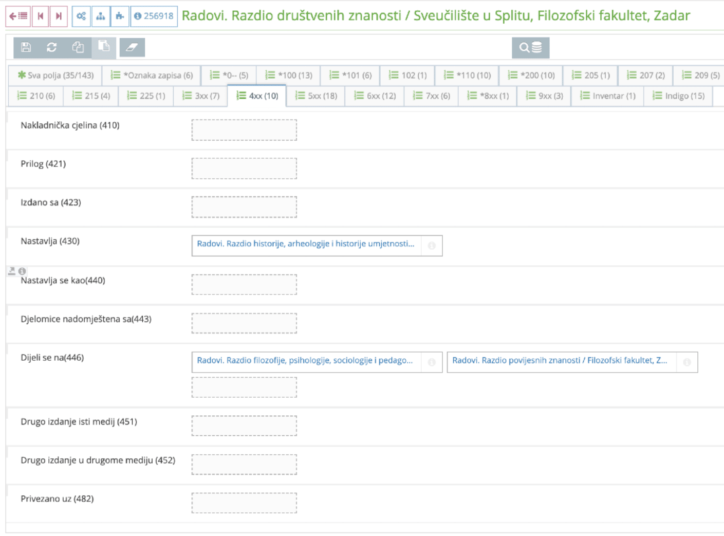Click the empty Prilog (421) input field
This screenshot has width=724, height=536.
point(244,168)
